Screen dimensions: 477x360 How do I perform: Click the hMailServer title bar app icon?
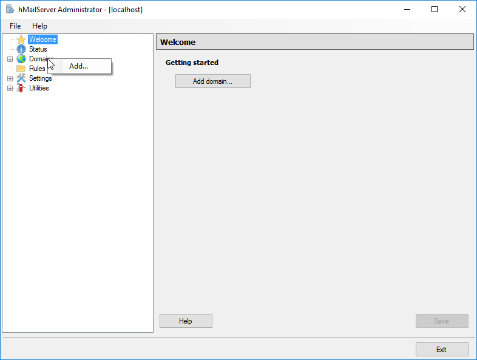click(10, 10)
